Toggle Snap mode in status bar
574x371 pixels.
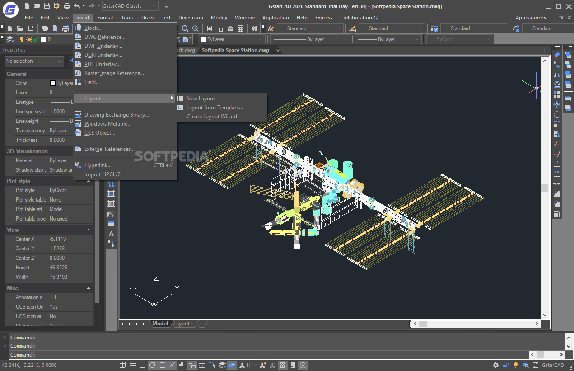click(x=123, y=365)
